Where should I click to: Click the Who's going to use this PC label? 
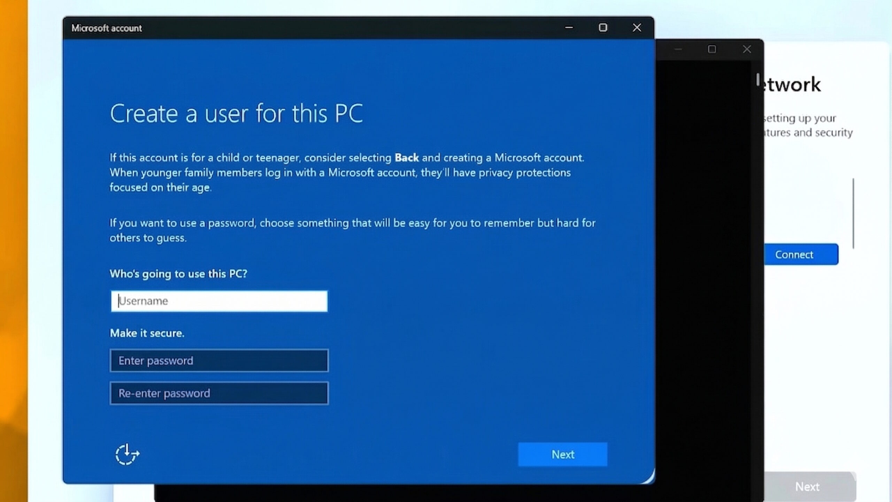click(x=179, y=274)
